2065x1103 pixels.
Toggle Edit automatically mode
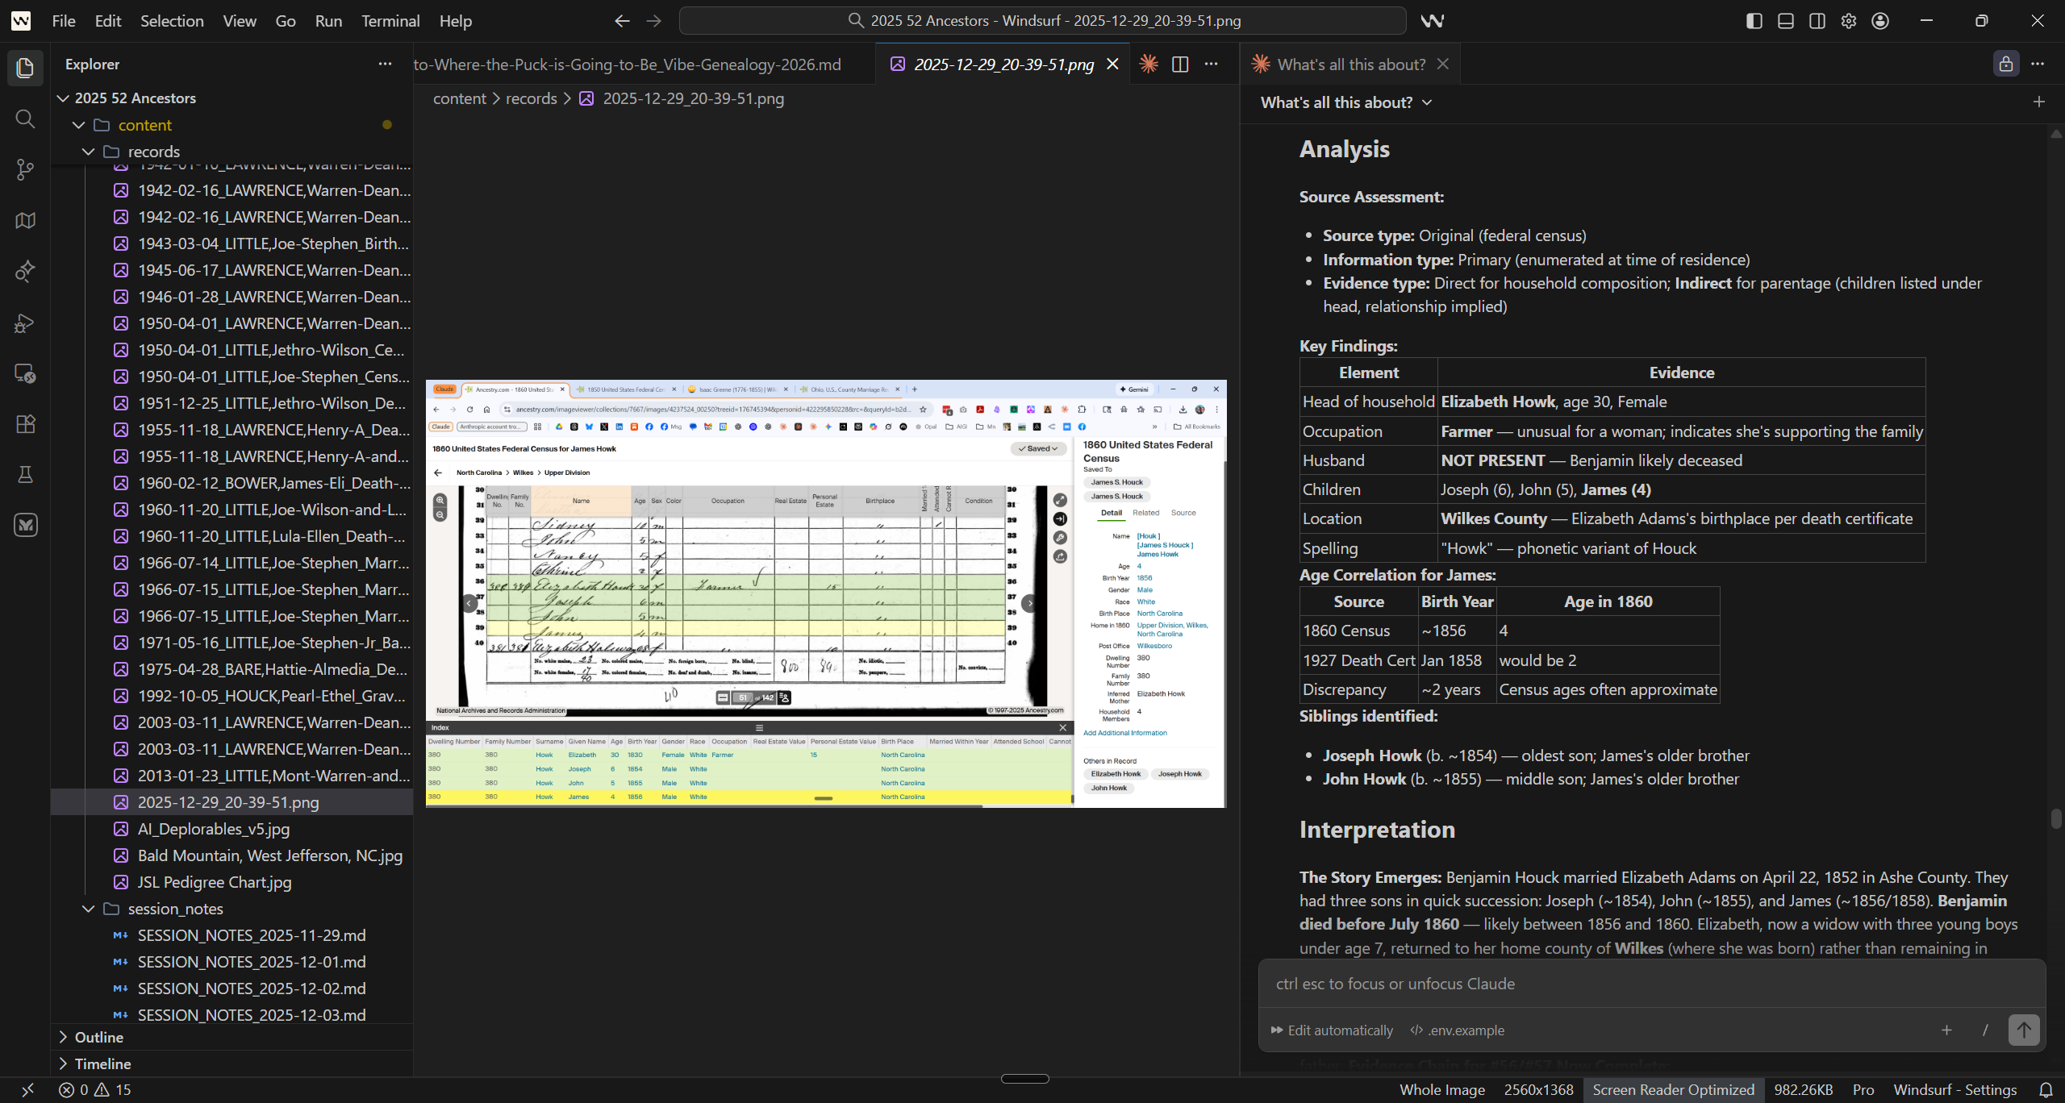pyautogui.click(x=1332, y=1030)
